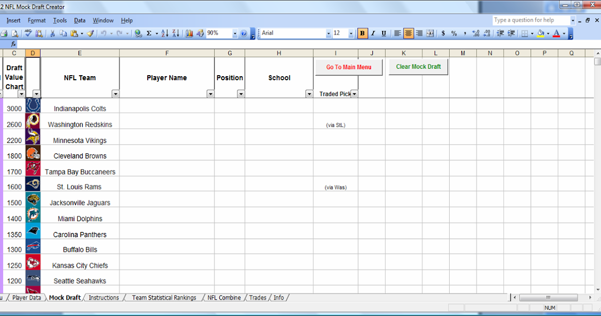
Task: Click the Redo arrow icon
Action: coord(119,33)
